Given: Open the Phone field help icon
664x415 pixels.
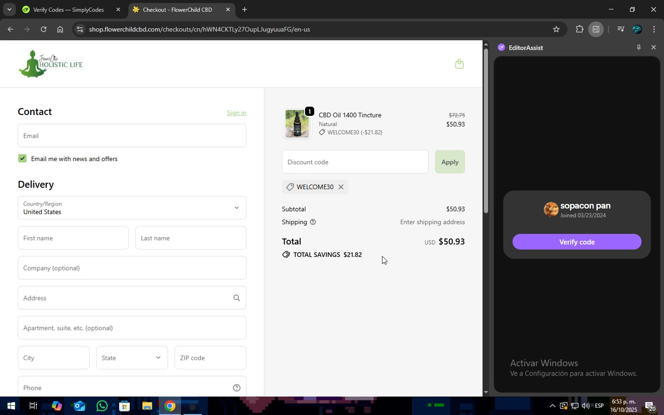Looking at the screenshot, I should pyautogui.click(x=237, y=388).
